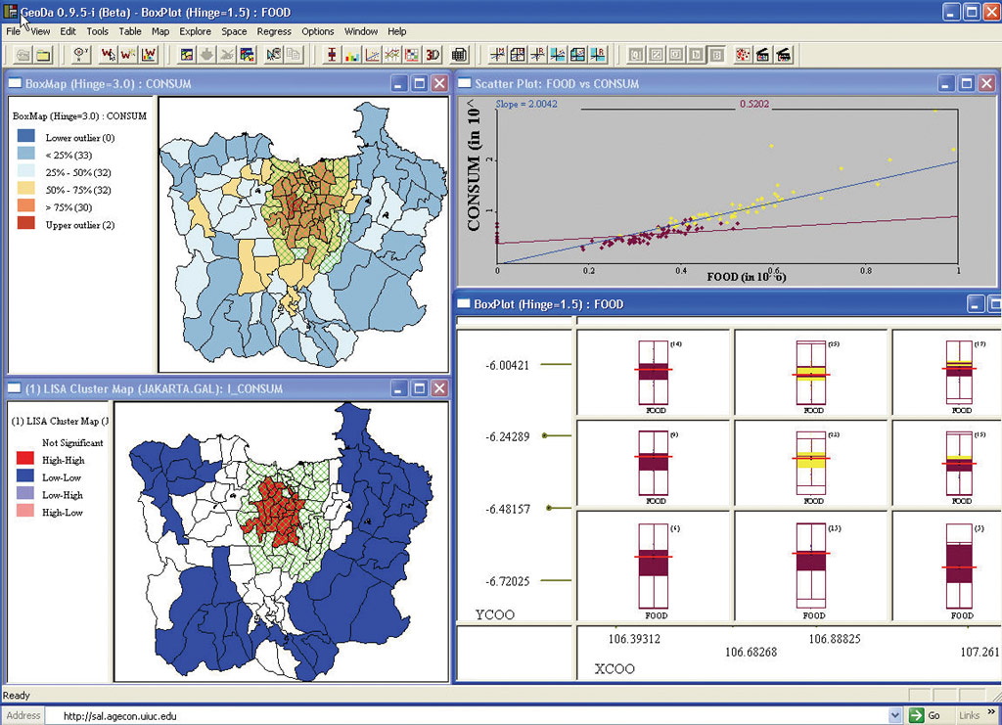
Task: Click the pressed capital B box map button
Action: tap(716, 55)
